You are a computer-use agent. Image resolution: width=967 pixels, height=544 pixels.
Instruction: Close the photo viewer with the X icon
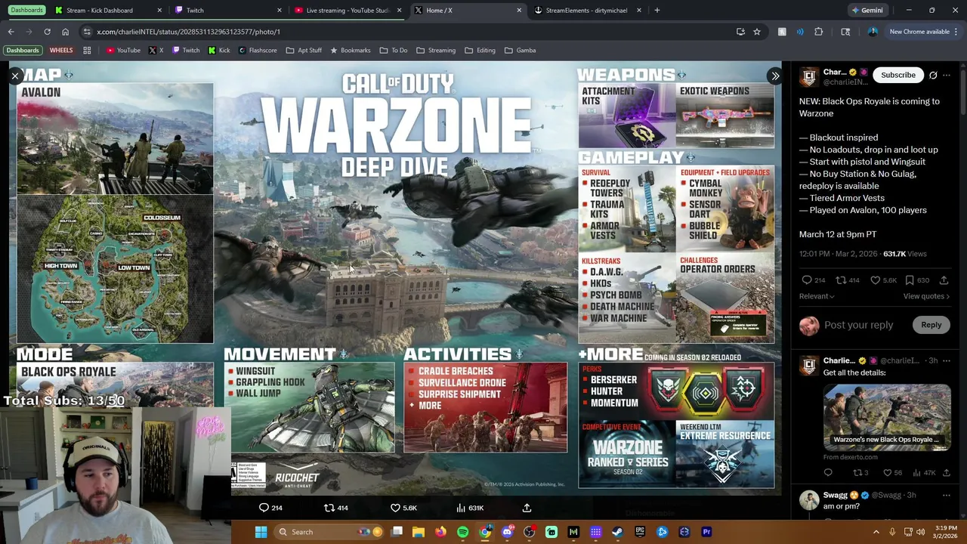point(14,76)
